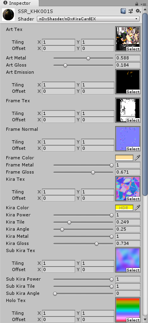Open the material help reference icon
Viewport: 148px width, 323px height.
(123, 11)
